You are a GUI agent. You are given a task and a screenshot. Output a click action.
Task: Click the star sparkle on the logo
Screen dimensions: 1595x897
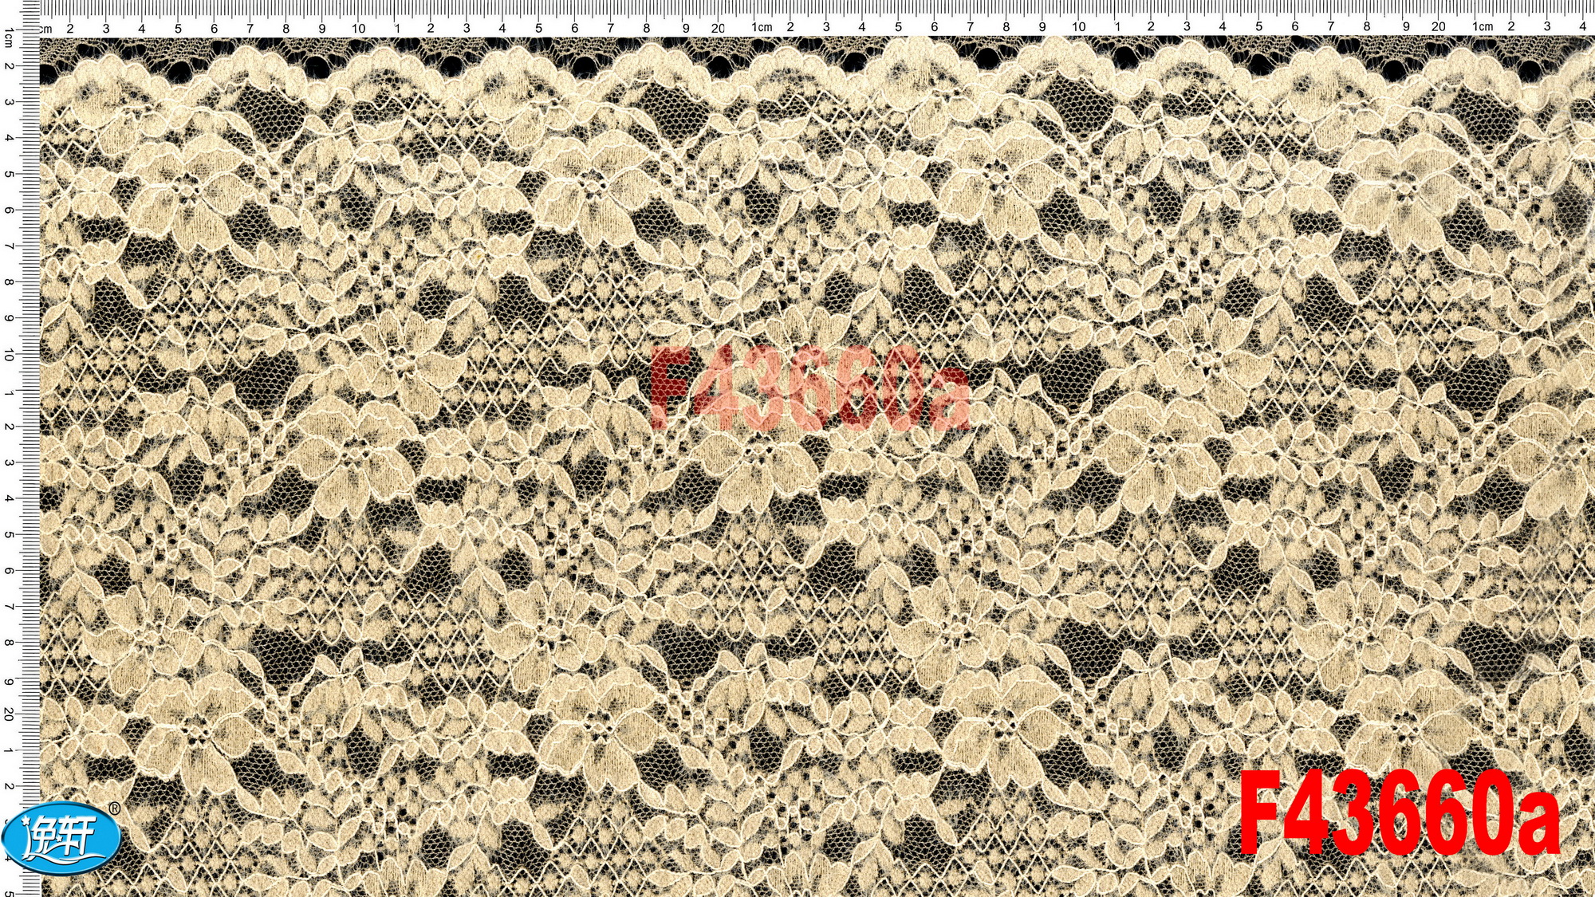coord(25,822)
